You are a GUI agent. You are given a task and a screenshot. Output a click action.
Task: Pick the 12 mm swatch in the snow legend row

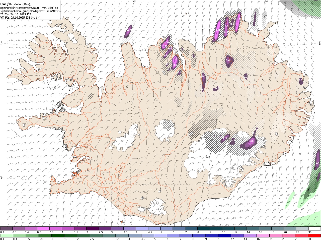pyautogui.click(x=240, y=229)
